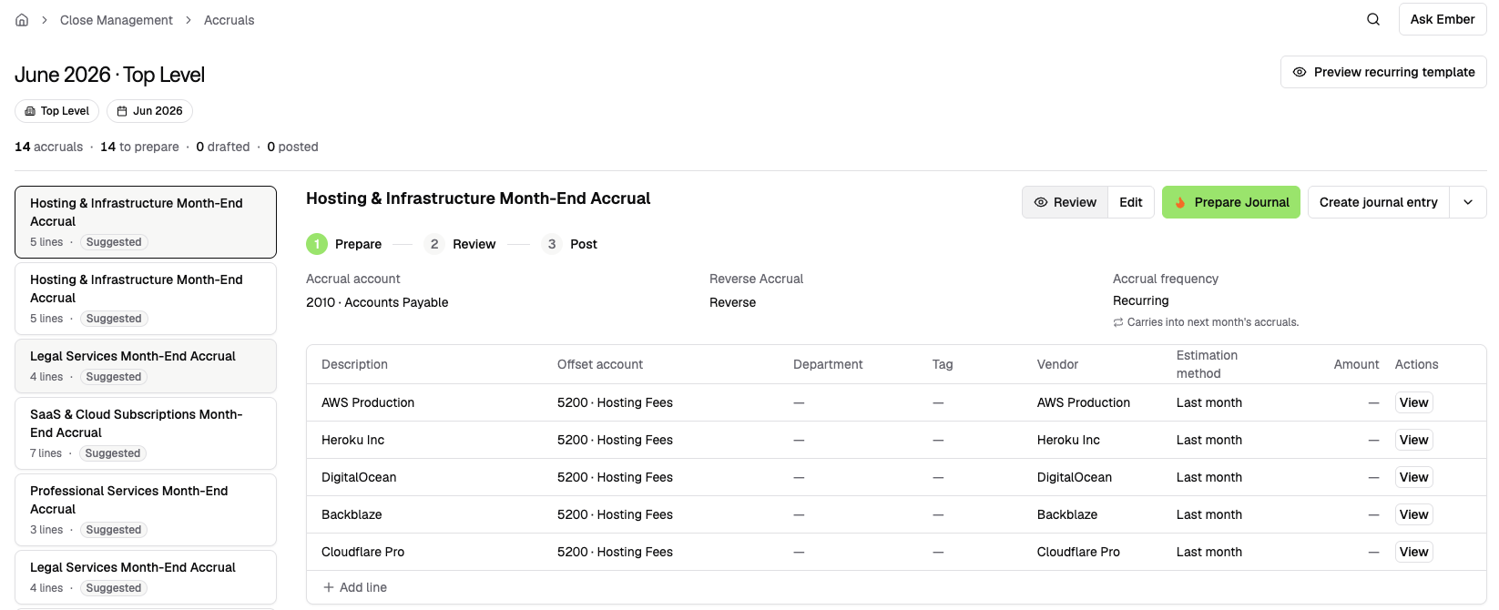Click Heroku Inc description cell
The image size is (1499, 610).
coord(352,440)
